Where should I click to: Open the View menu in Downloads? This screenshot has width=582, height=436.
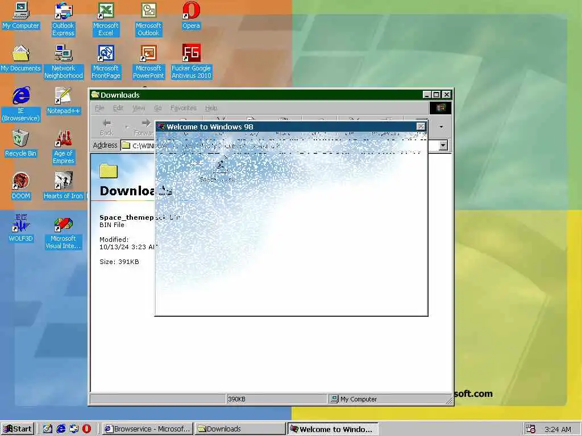pos(139,108)
